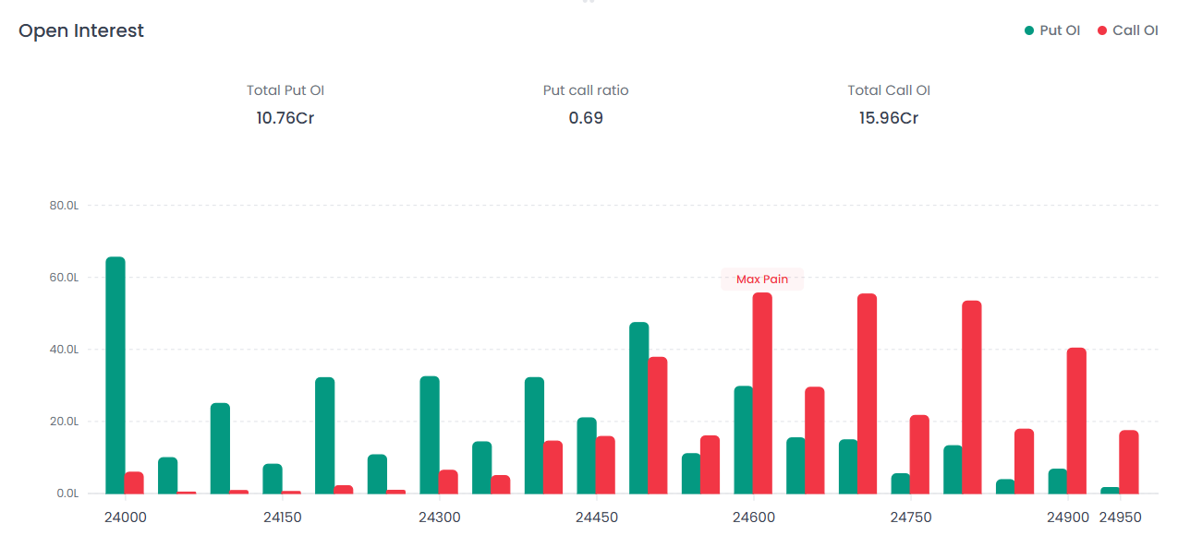Click the Open Interest heading
Viewport: 1178px width, 547px height.
coord(81,30)
